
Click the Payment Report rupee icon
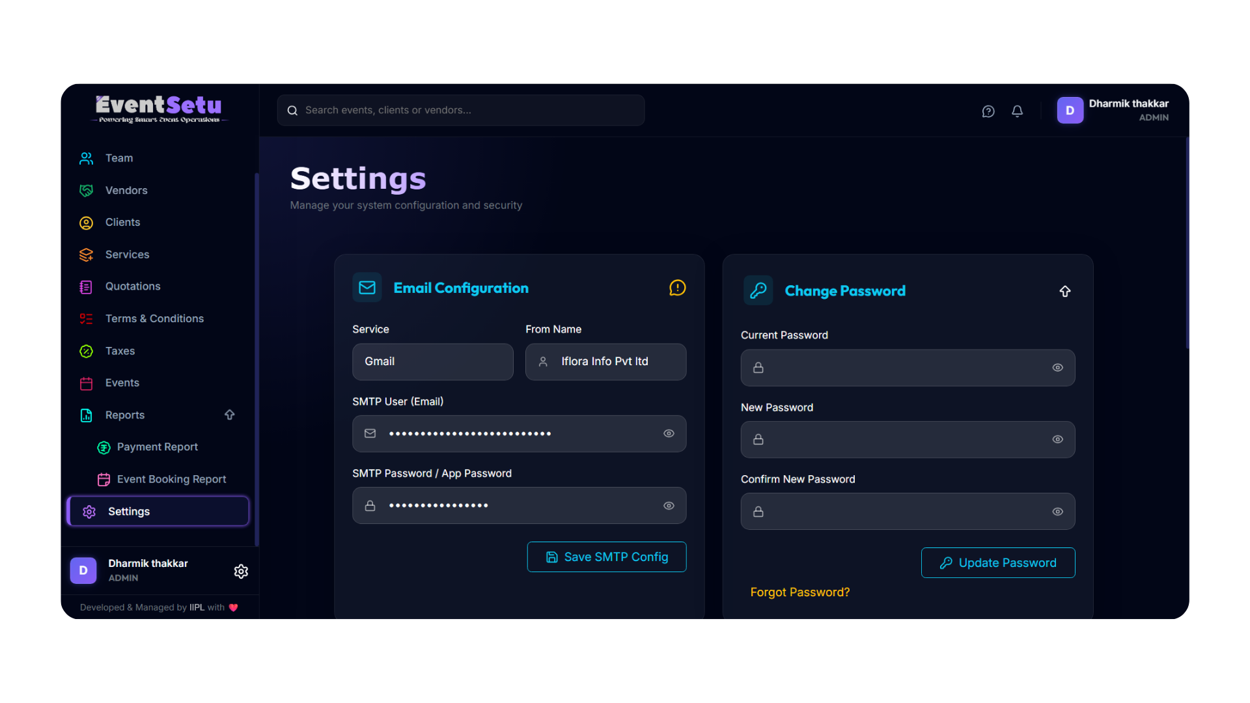104,447
